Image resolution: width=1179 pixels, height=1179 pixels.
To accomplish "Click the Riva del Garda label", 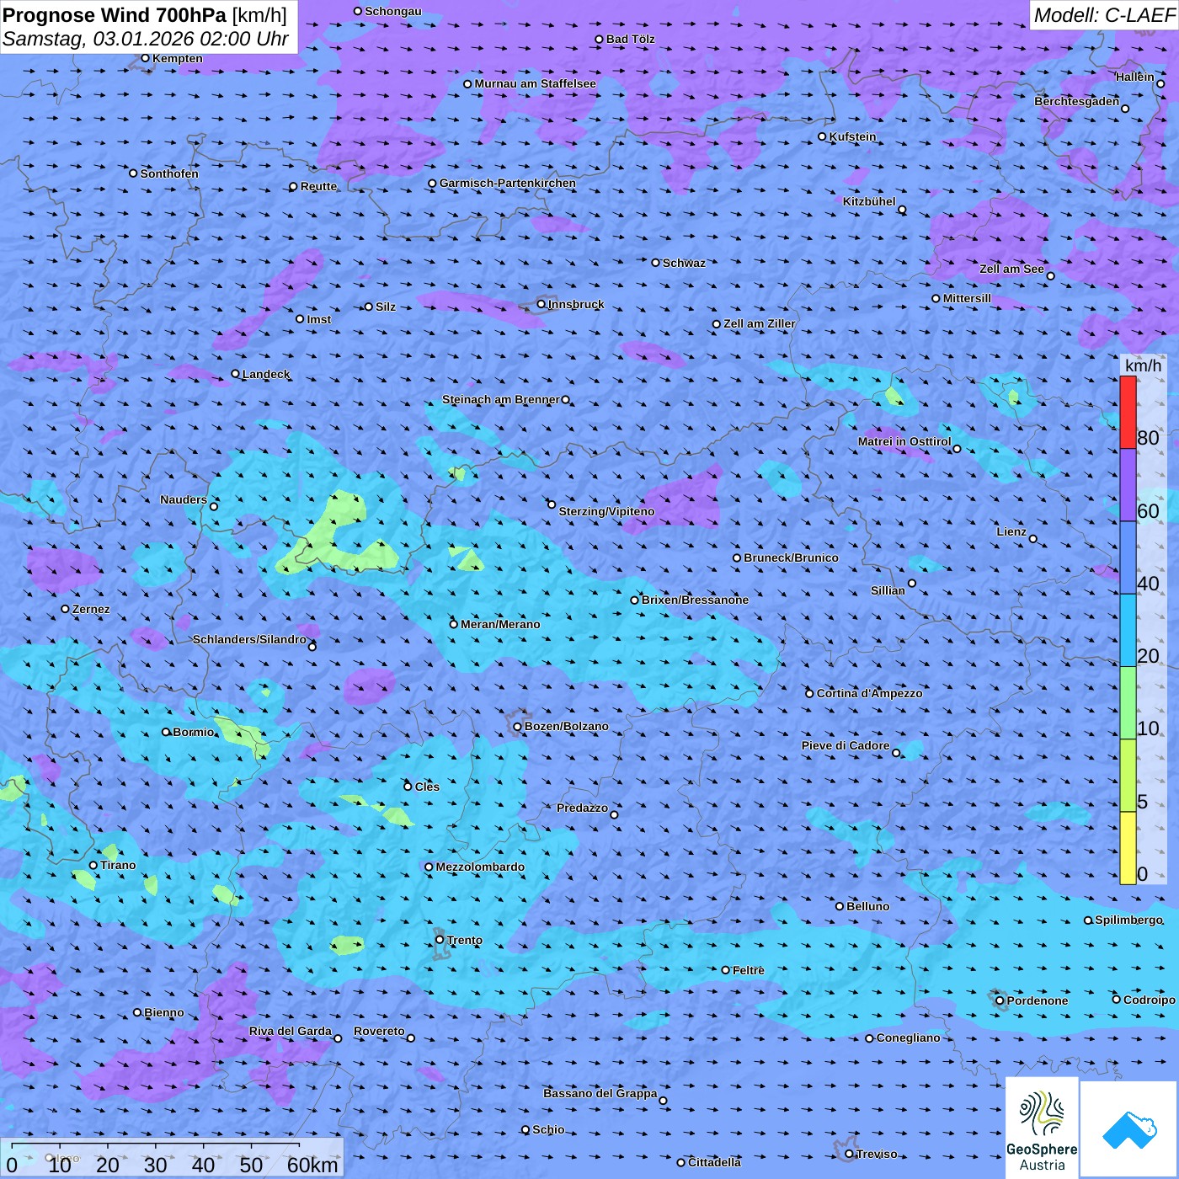I will pyautogui.click(x=291, y=1031).
